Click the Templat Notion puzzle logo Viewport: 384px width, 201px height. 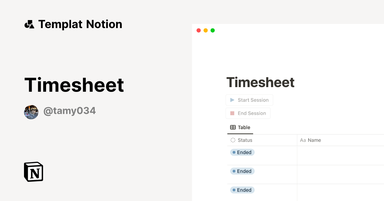[x=30, y=24]
